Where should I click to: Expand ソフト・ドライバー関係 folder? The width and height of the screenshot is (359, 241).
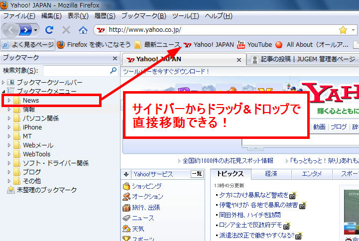pyautogui.click(x=9, y=163)
